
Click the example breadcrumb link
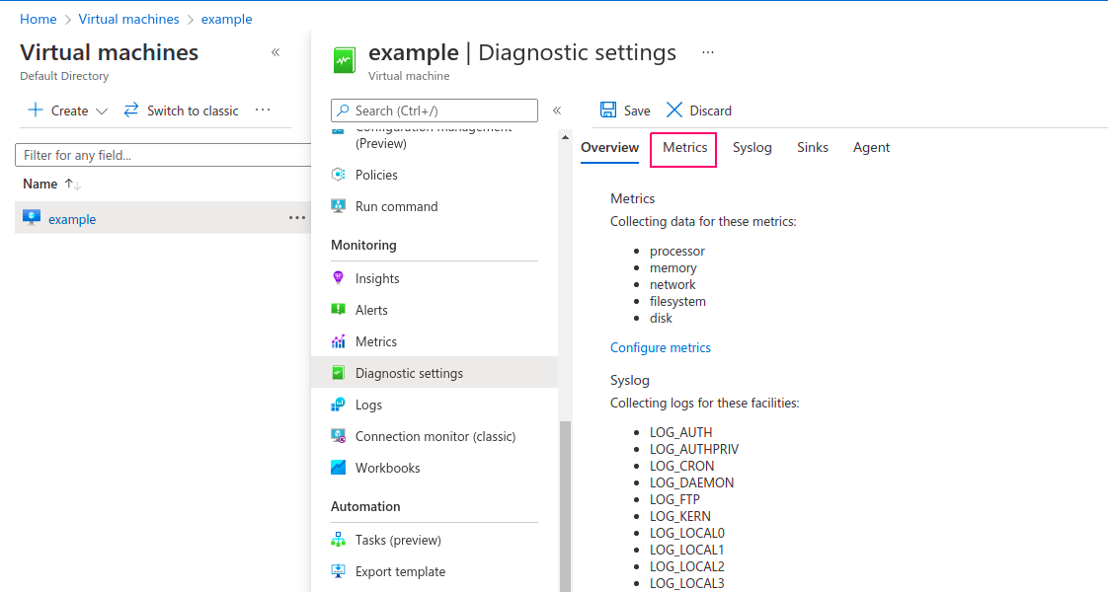point(227,19)
